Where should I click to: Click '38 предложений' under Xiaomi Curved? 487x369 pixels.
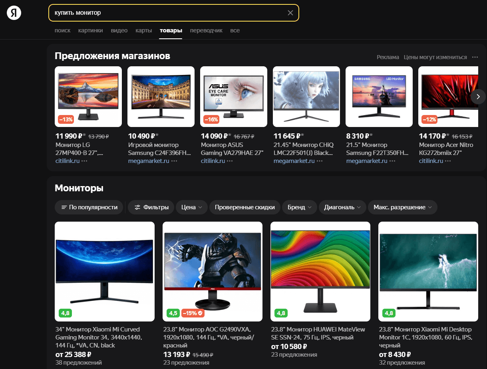(78, 363)
